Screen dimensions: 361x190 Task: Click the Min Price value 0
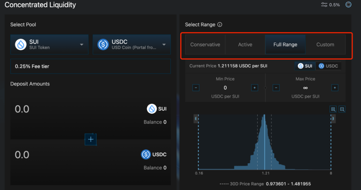pyautogui.click(x=225, y=88)
